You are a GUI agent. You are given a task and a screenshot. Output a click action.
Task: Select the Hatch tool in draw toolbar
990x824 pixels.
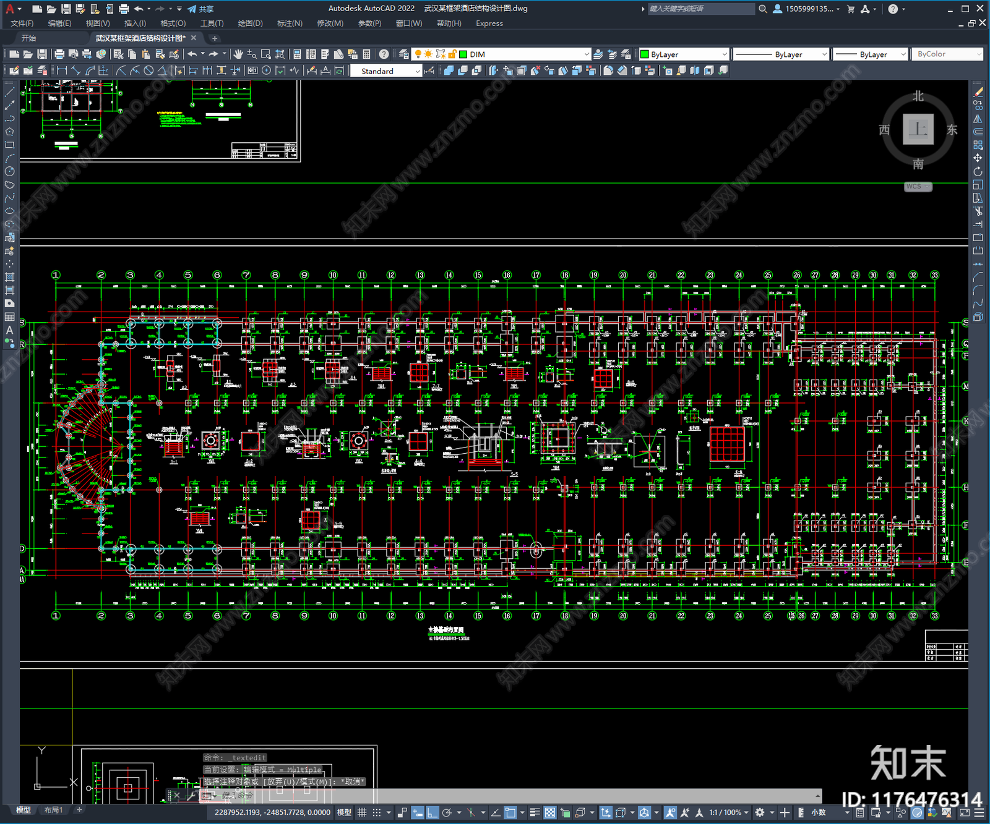[x=9, y=277]
